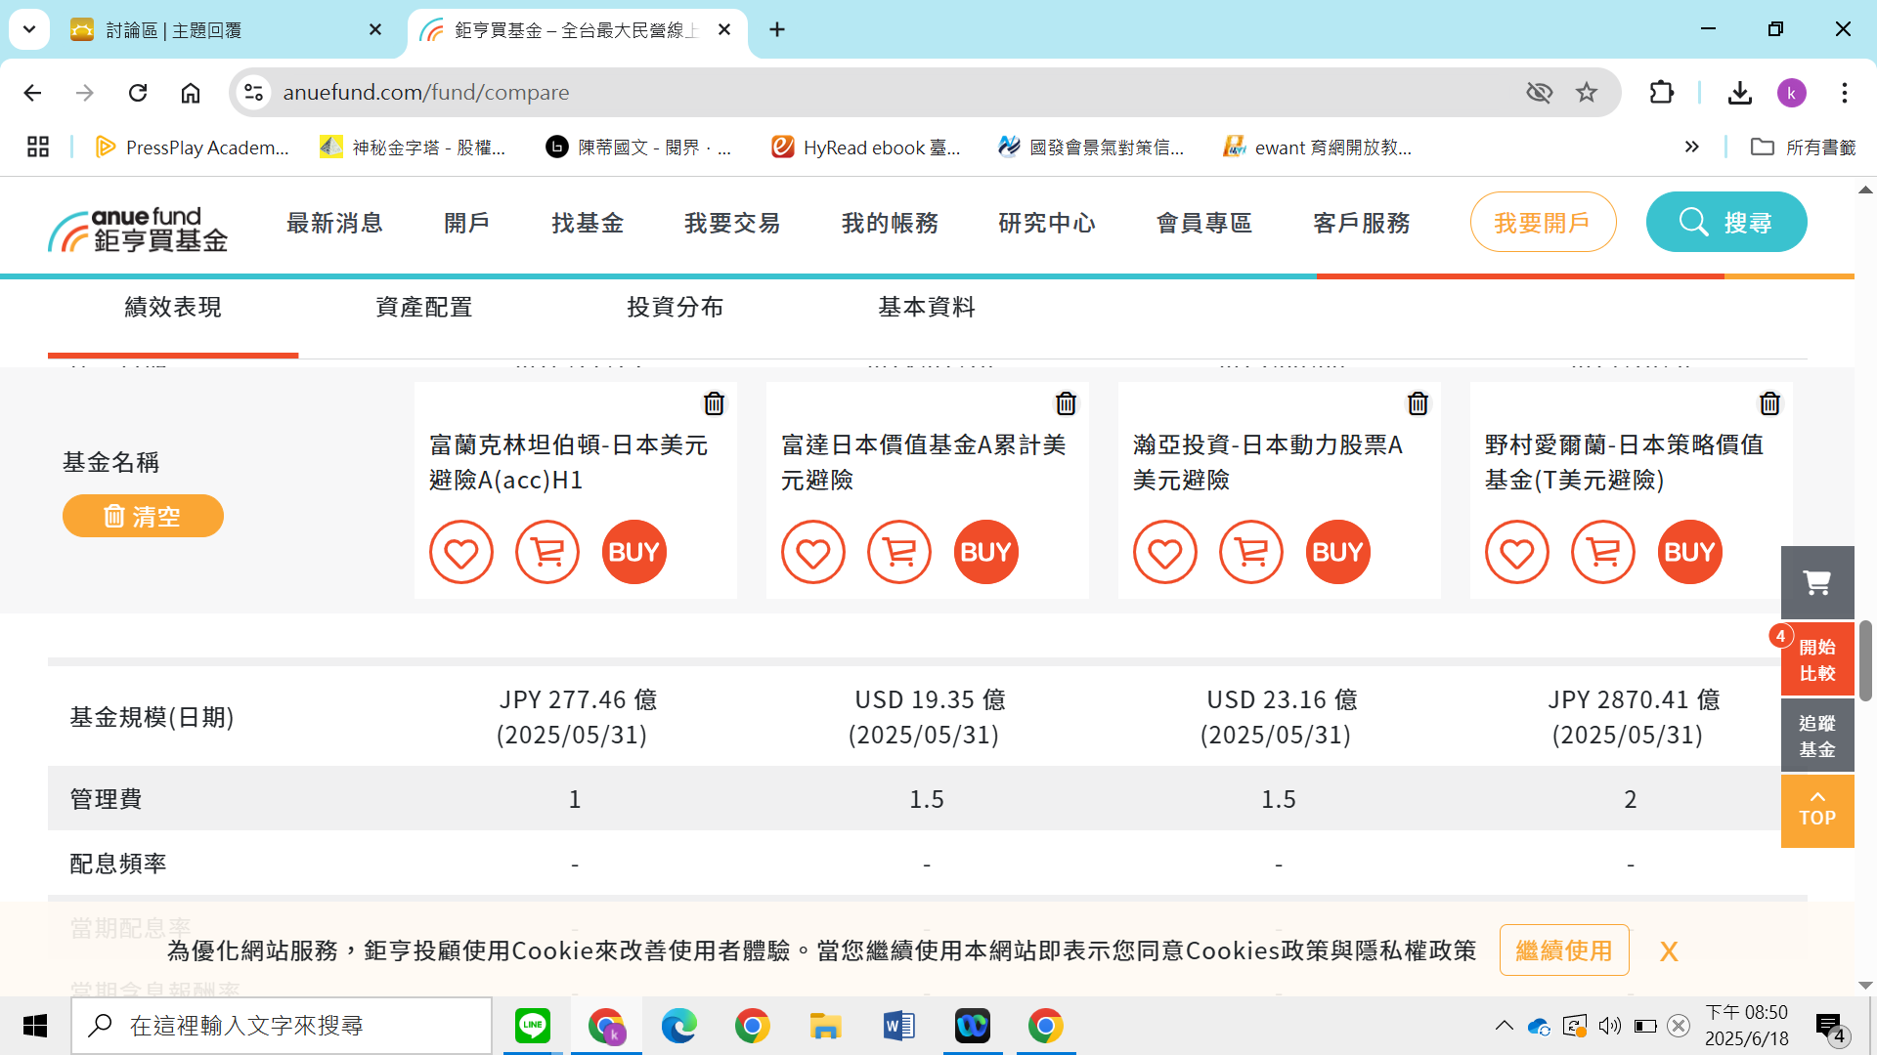Accept cookies with 繼續使用 button
1877x1055 pixels.
pos(1564,950)
